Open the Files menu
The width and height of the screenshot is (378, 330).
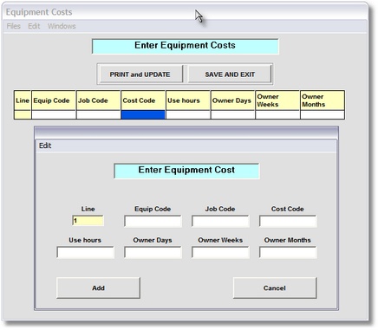(x=14, y=26)
